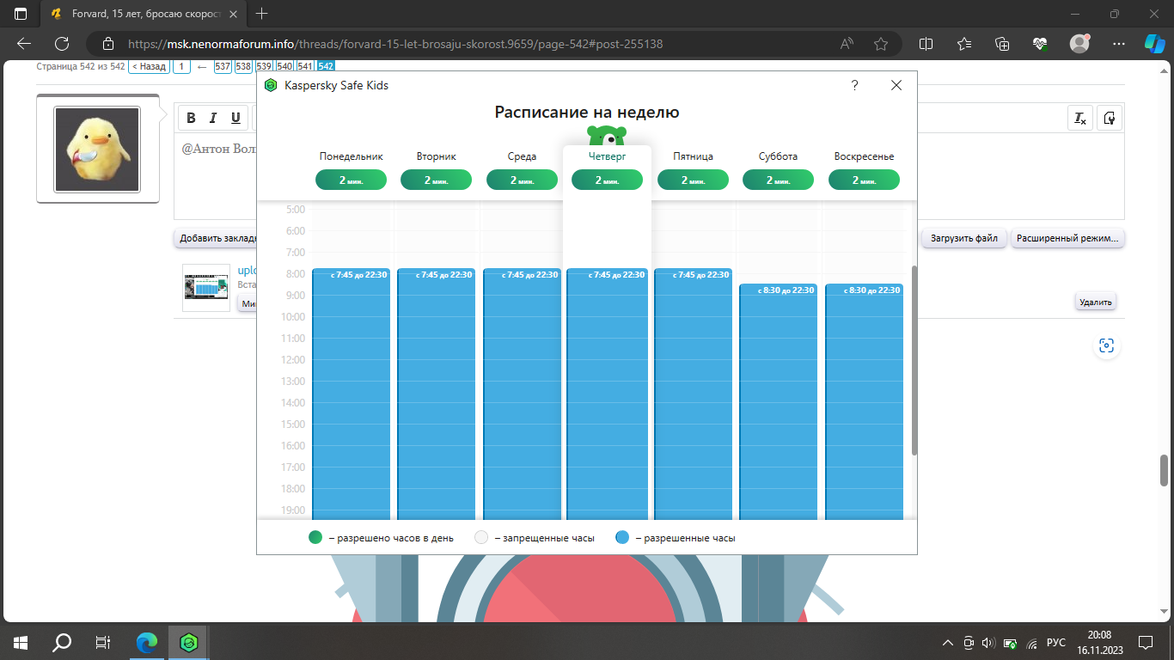Click the screenshot capture icon beside the attachment
Image resolution: width=1174 pixels, height=660 pixels.
point(1106,345)
